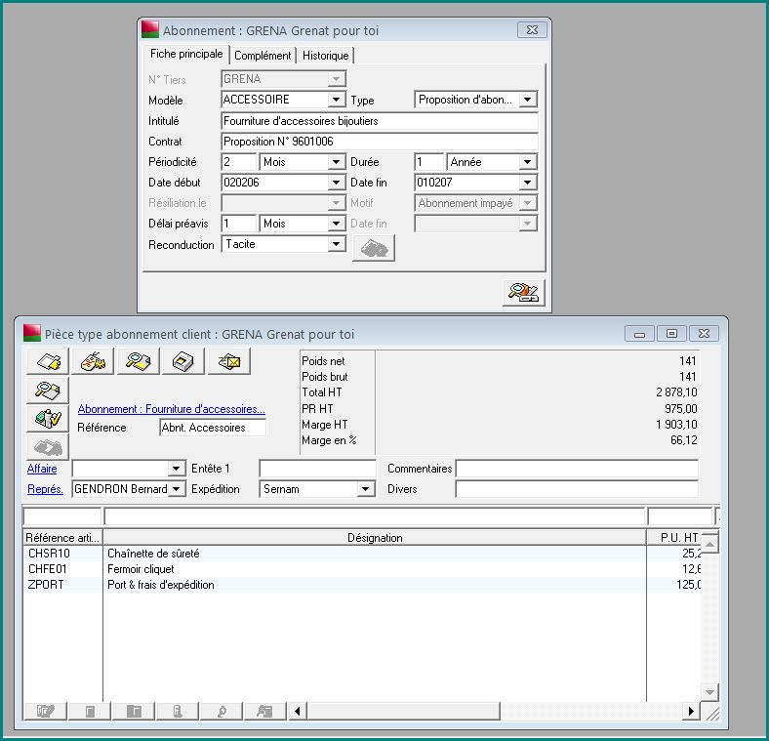The width and height of the screenshot is (769, 741).
Task: Click the first bottom toolbar icon in Pièce window
Action: (45, 711)
